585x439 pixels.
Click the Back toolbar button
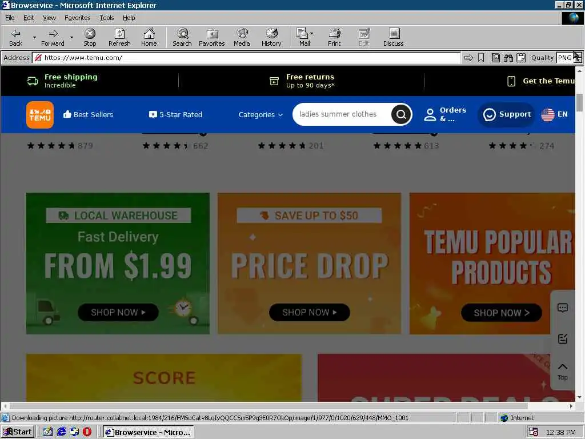(15, 37)
